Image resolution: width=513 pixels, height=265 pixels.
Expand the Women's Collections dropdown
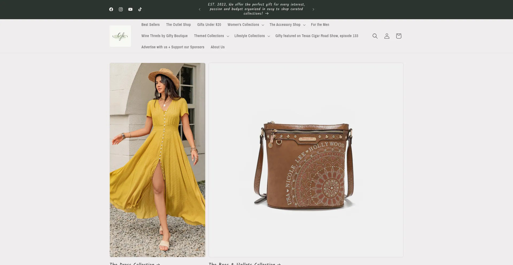[246, 25]
